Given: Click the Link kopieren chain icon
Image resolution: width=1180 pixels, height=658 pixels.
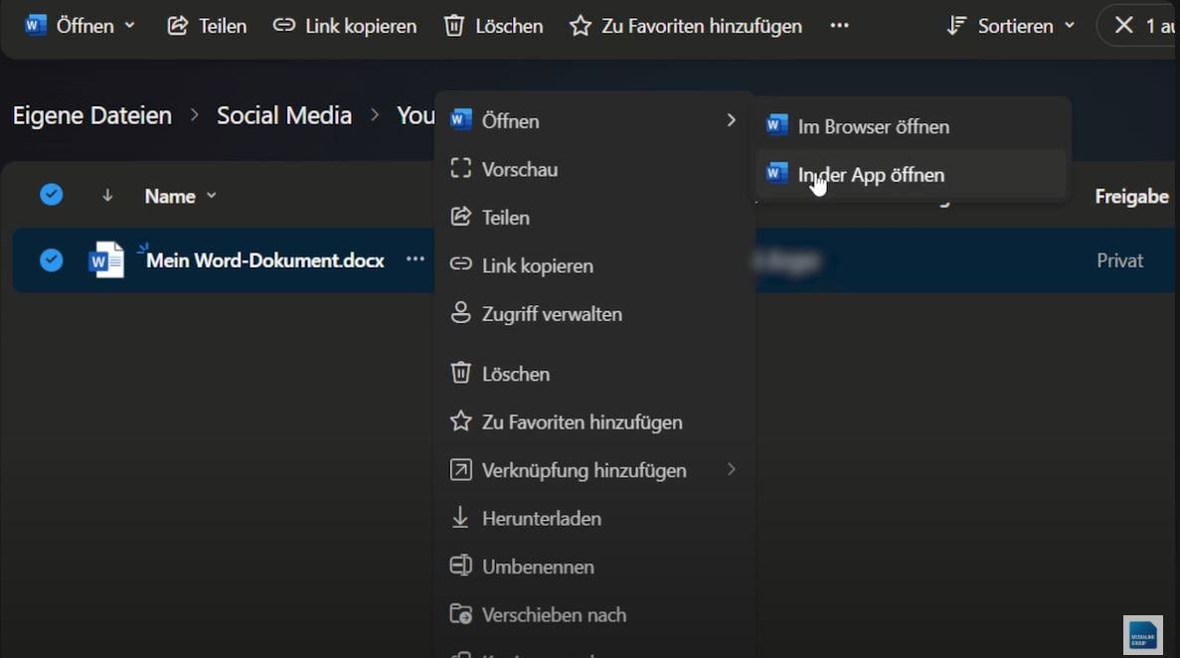Looking at the screenshot, I should click(x=284, y=26).
